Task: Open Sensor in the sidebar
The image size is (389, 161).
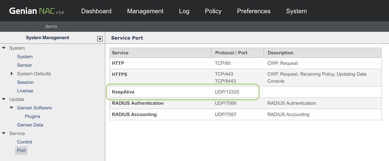Action: 24,65
